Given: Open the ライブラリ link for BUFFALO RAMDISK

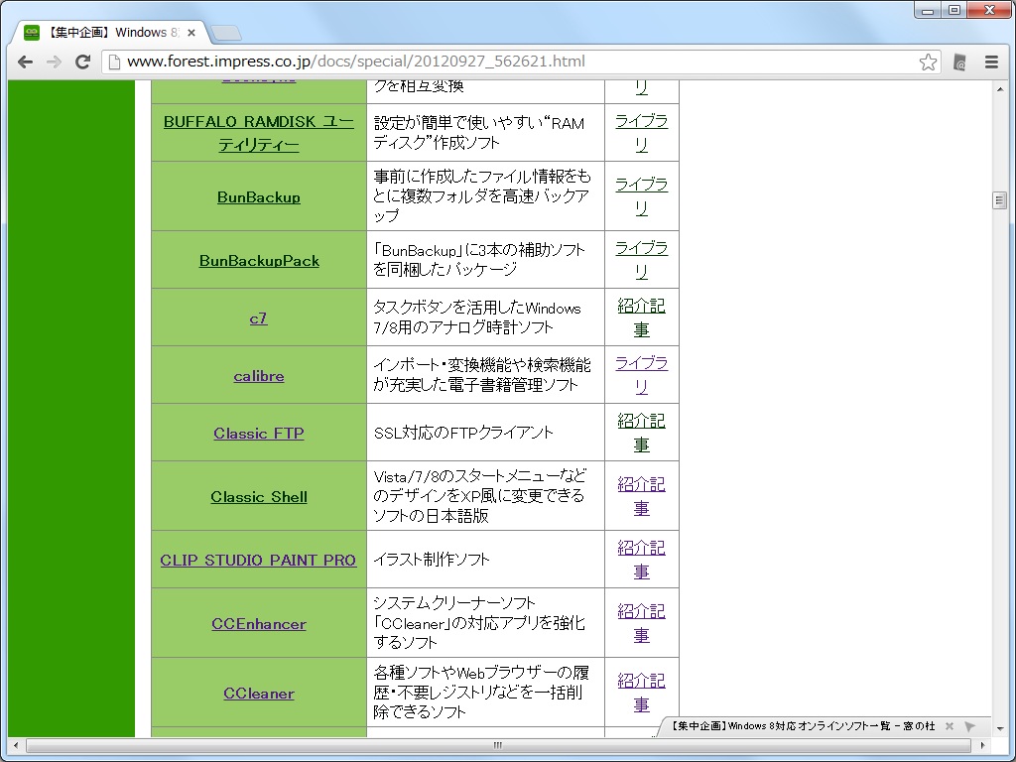Looking at the screenshot, I should (641, 133).
